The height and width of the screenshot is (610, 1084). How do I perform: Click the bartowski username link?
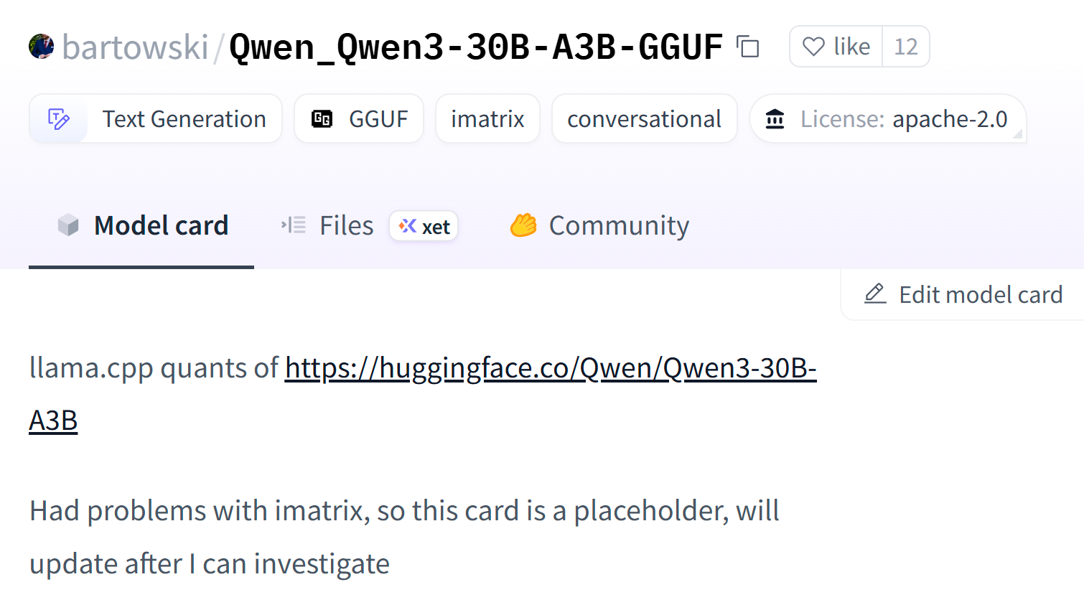pos(135,47)
